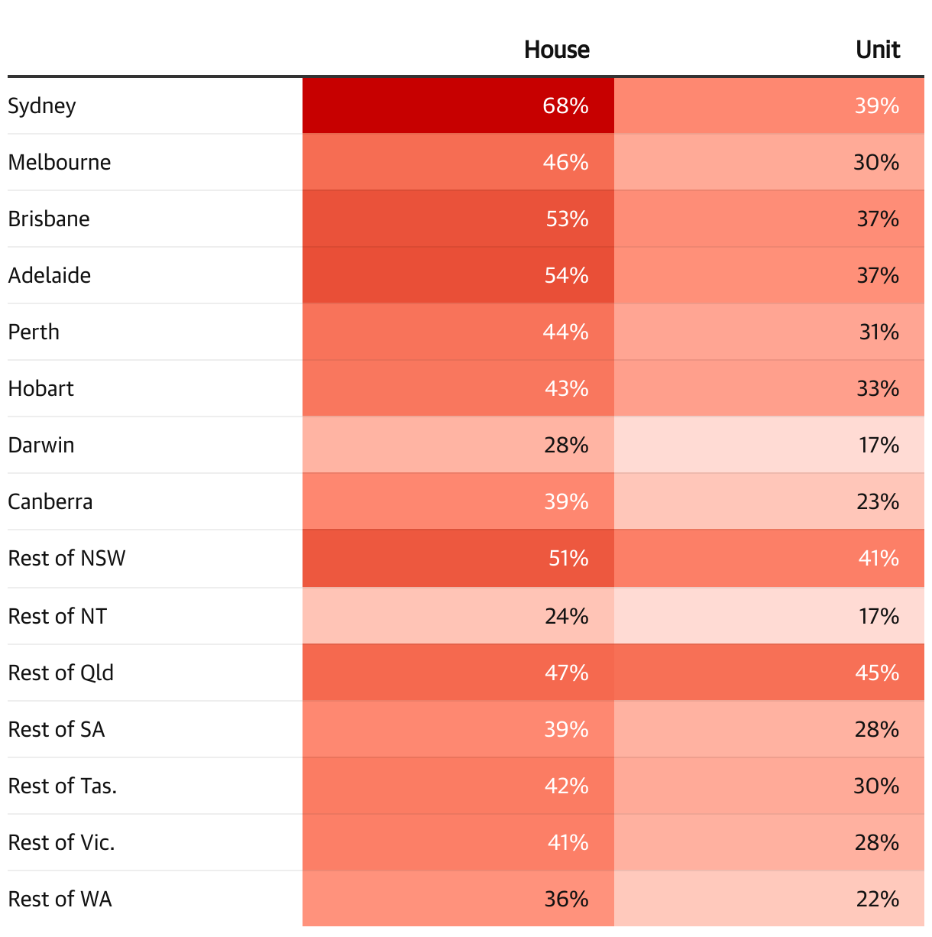
Task: Select Rest of Qld's 45% Unit cell
Action: coord(769,673)
